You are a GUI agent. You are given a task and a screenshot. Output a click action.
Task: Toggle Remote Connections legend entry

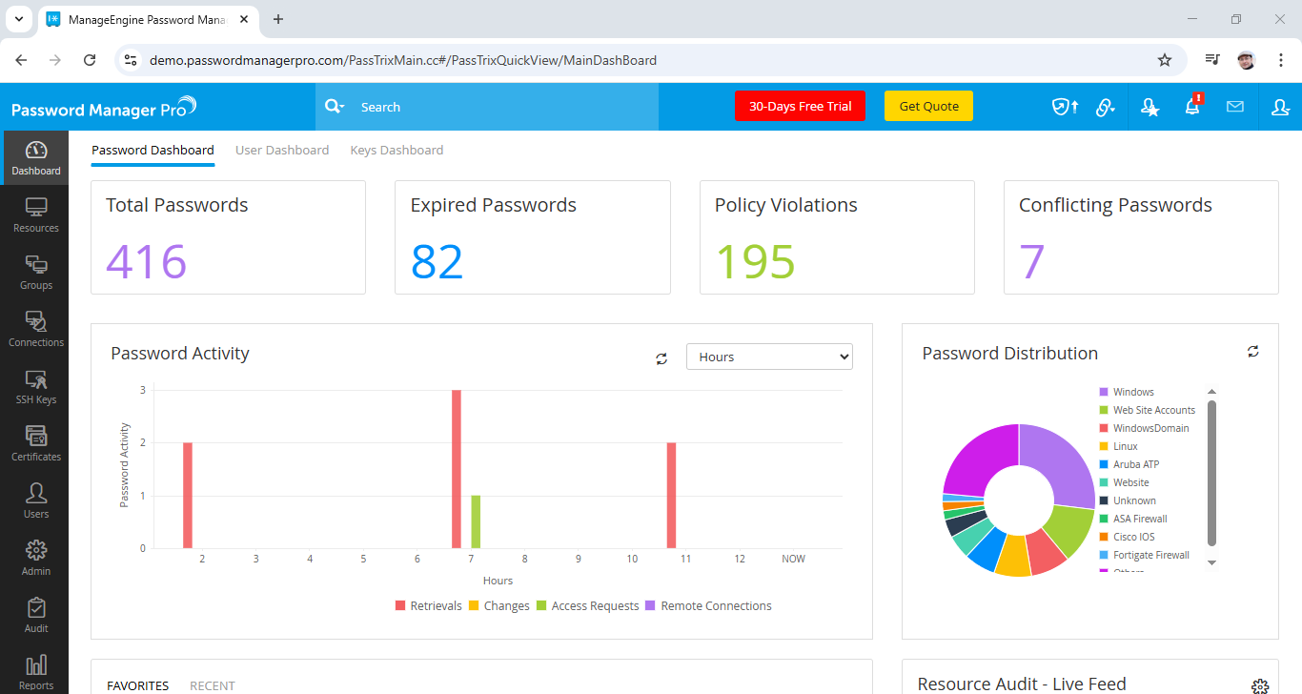click(x=709, y=606)
